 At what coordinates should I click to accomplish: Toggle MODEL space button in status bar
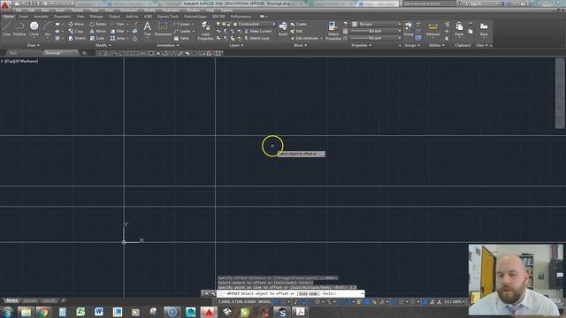[264, 302]
